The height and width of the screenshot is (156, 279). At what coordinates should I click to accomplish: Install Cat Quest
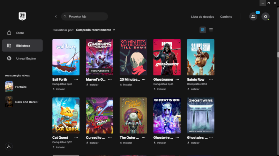coord(59,147)
